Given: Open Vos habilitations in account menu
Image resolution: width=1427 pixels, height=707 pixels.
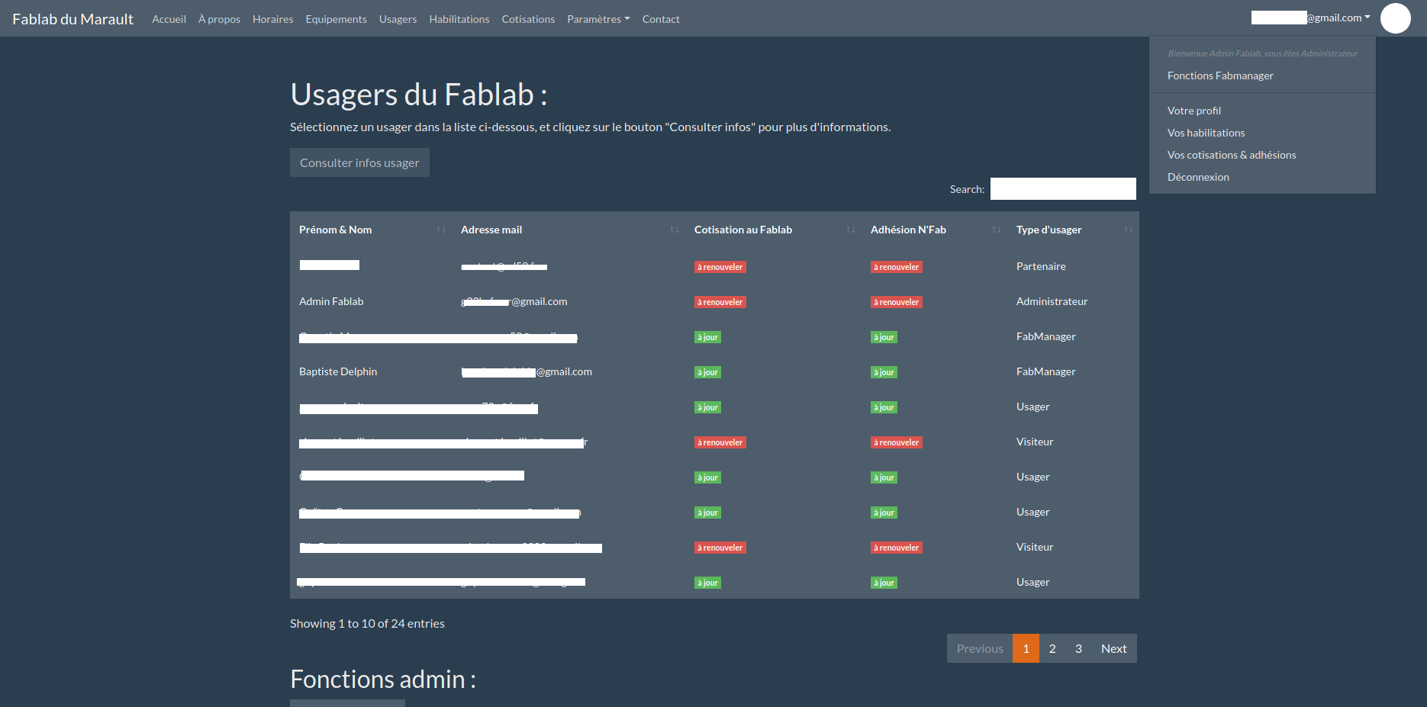Looking at the screenshot, I should click(1206, 133).
